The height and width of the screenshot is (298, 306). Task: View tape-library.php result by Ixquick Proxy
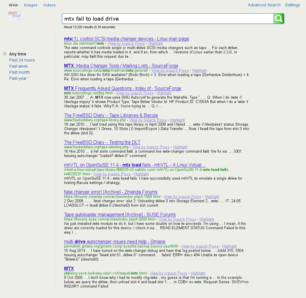[x=148, y=120]
